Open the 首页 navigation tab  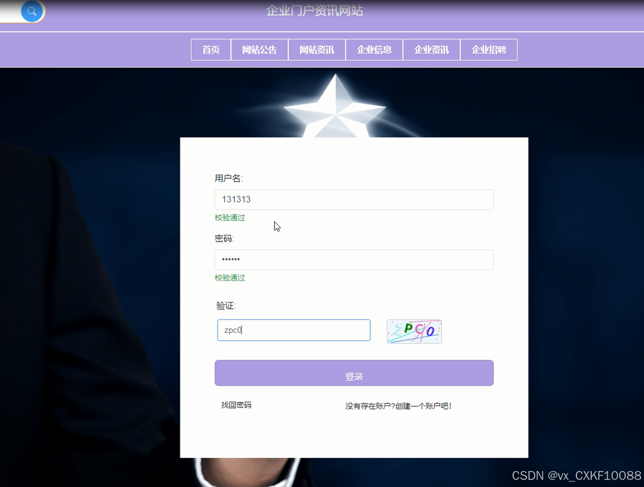click(211, 50)
